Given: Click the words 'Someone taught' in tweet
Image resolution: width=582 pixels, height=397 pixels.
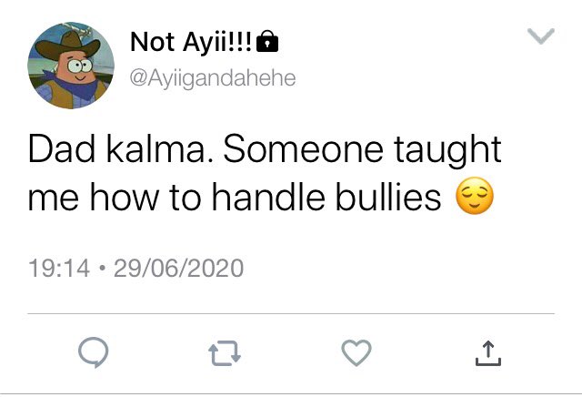Looking at the screenshot, I should pos(362,150).
